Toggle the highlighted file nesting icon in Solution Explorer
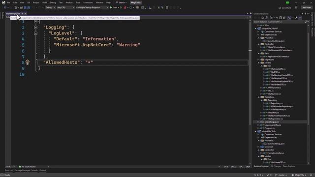This screenshot has height=177, width=315. [289, 18]
